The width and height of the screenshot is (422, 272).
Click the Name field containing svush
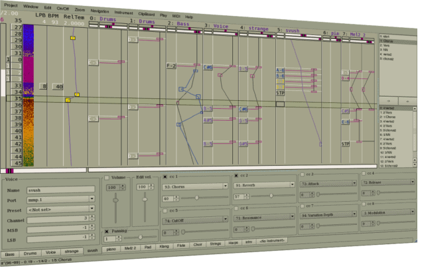61,190
